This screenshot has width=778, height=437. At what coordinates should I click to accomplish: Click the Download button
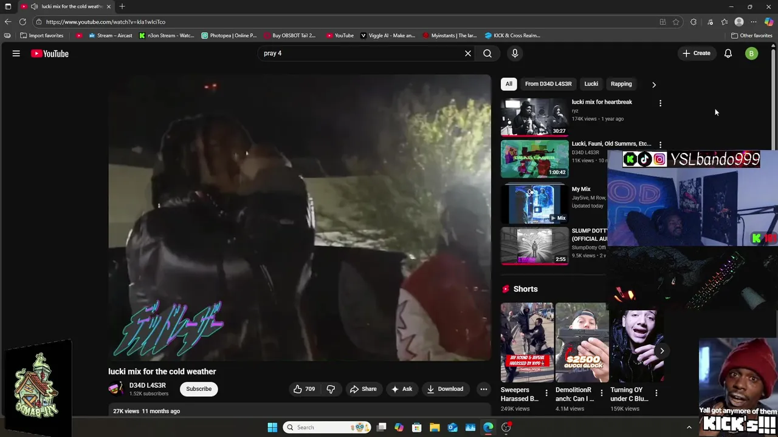pyautogui.click(x=445, y=389)
